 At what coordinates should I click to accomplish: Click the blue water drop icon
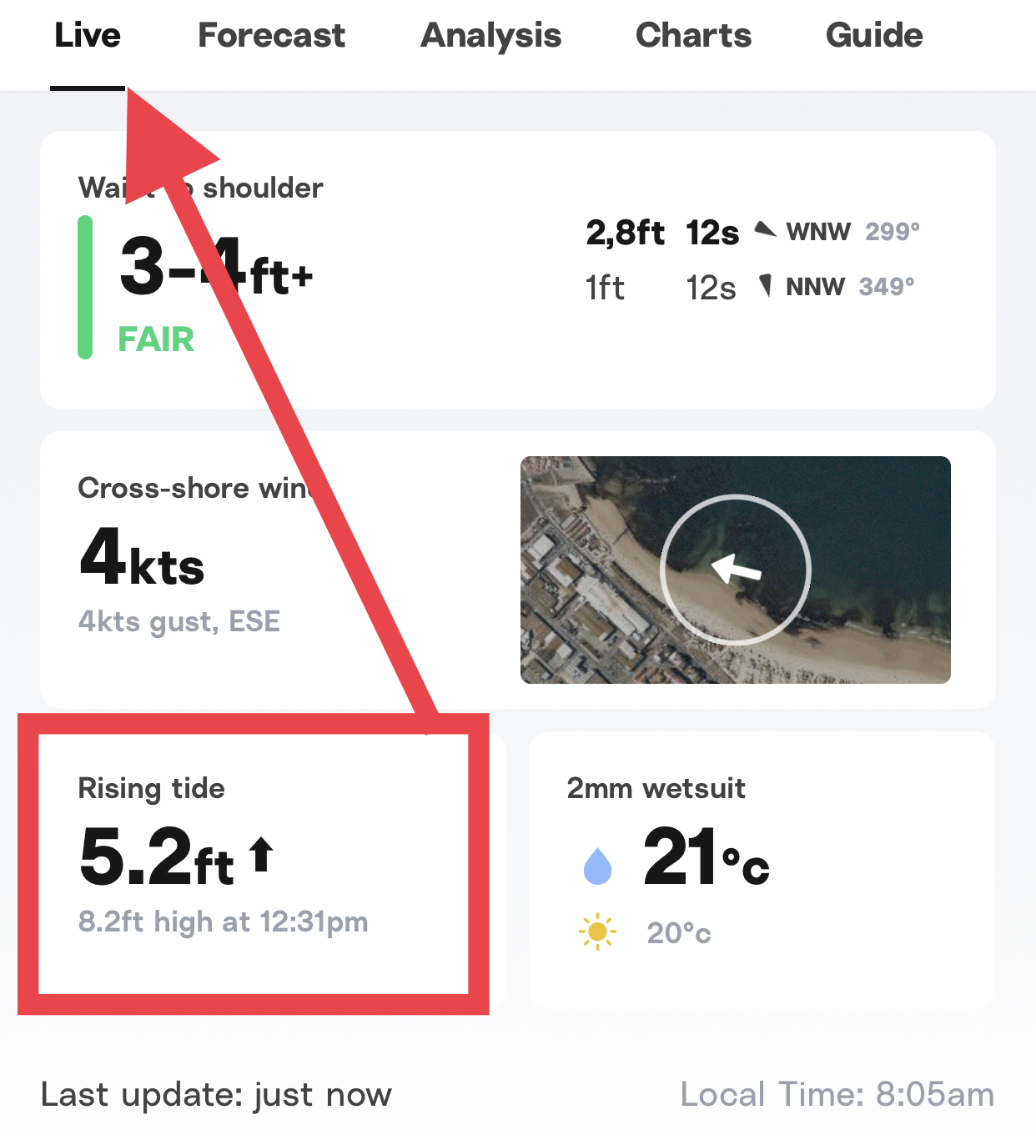click(597, 866)
